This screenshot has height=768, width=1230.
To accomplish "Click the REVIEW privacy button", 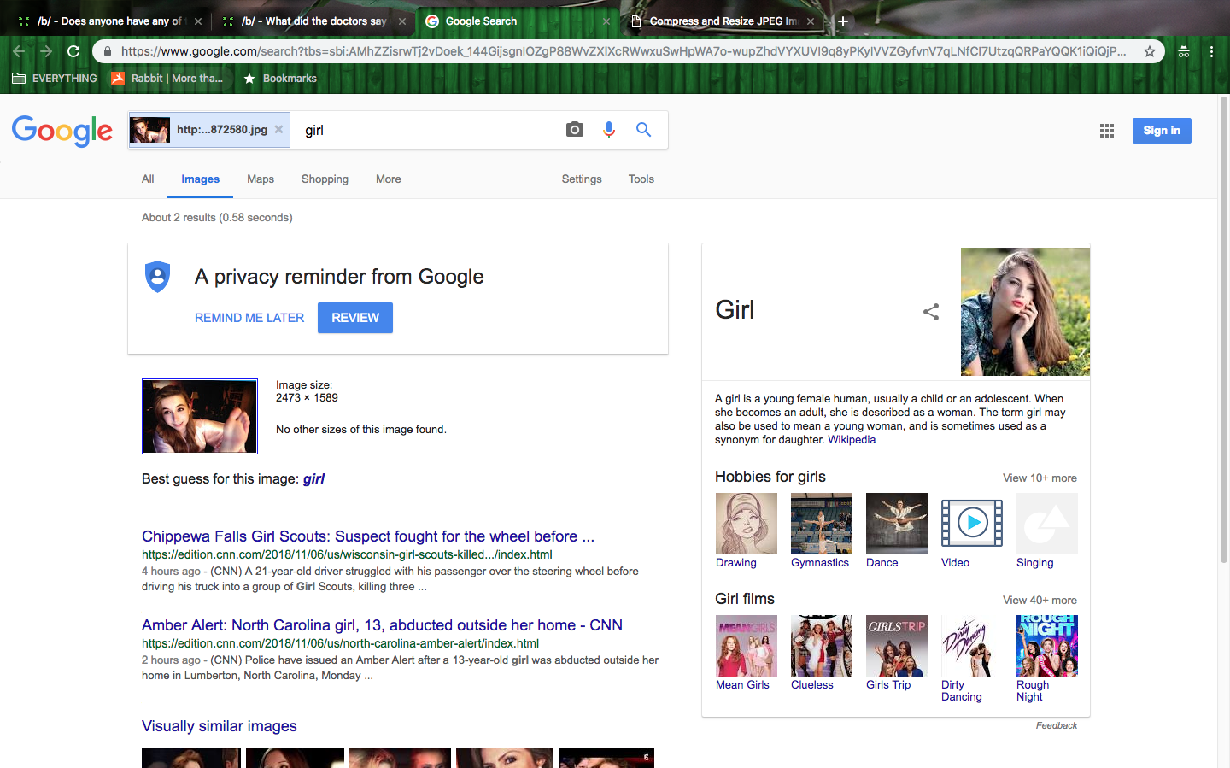I will [x=355, y=318].
